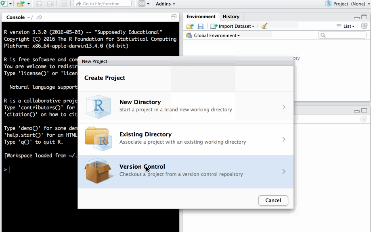This screenshot has height=232, width=371.
Task: Minimize the lower right pane
Action: pyautogui.click(x=357, y=111)
